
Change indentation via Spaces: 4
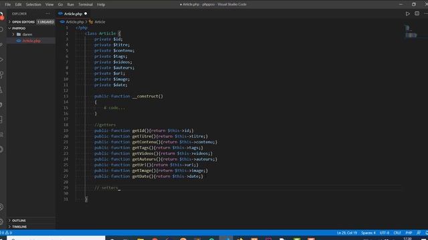368,233
